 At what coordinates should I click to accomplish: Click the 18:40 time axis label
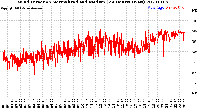point(144,103)
